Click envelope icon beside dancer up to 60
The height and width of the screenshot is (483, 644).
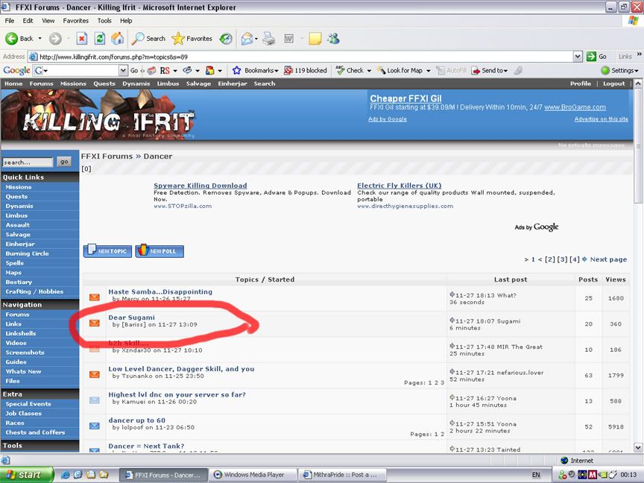[x=95, y=426]
